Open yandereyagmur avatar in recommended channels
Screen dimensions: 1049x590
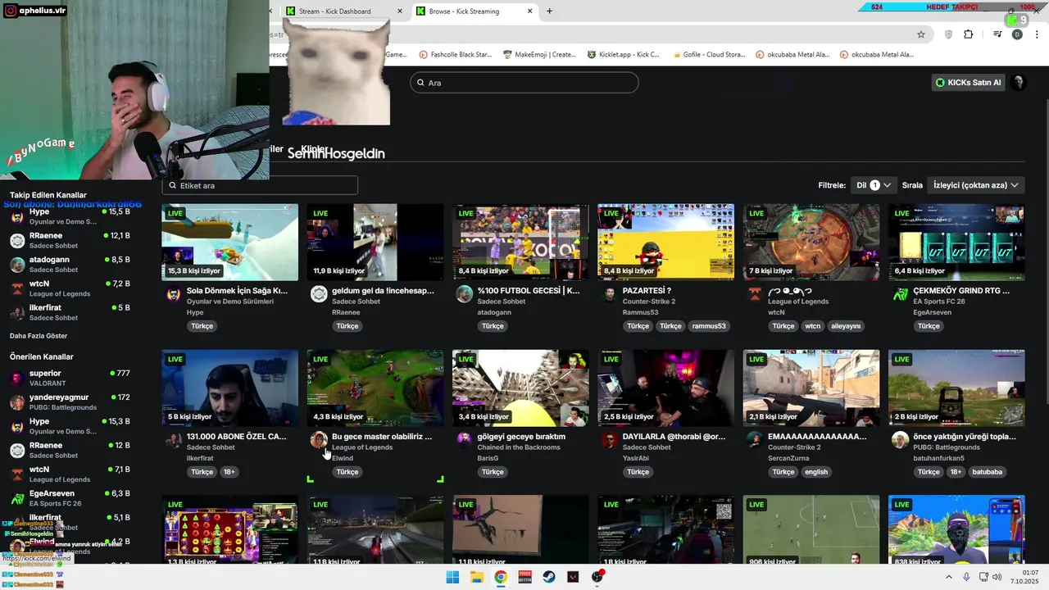click(17, 402)
